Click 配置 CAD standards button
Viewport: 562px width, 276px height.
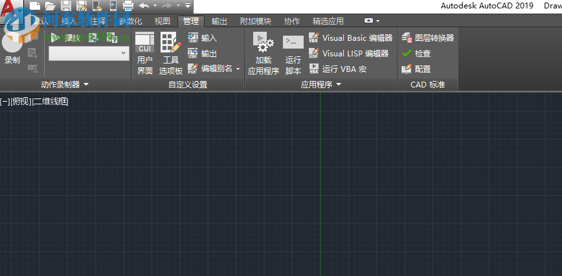(416, 69)
